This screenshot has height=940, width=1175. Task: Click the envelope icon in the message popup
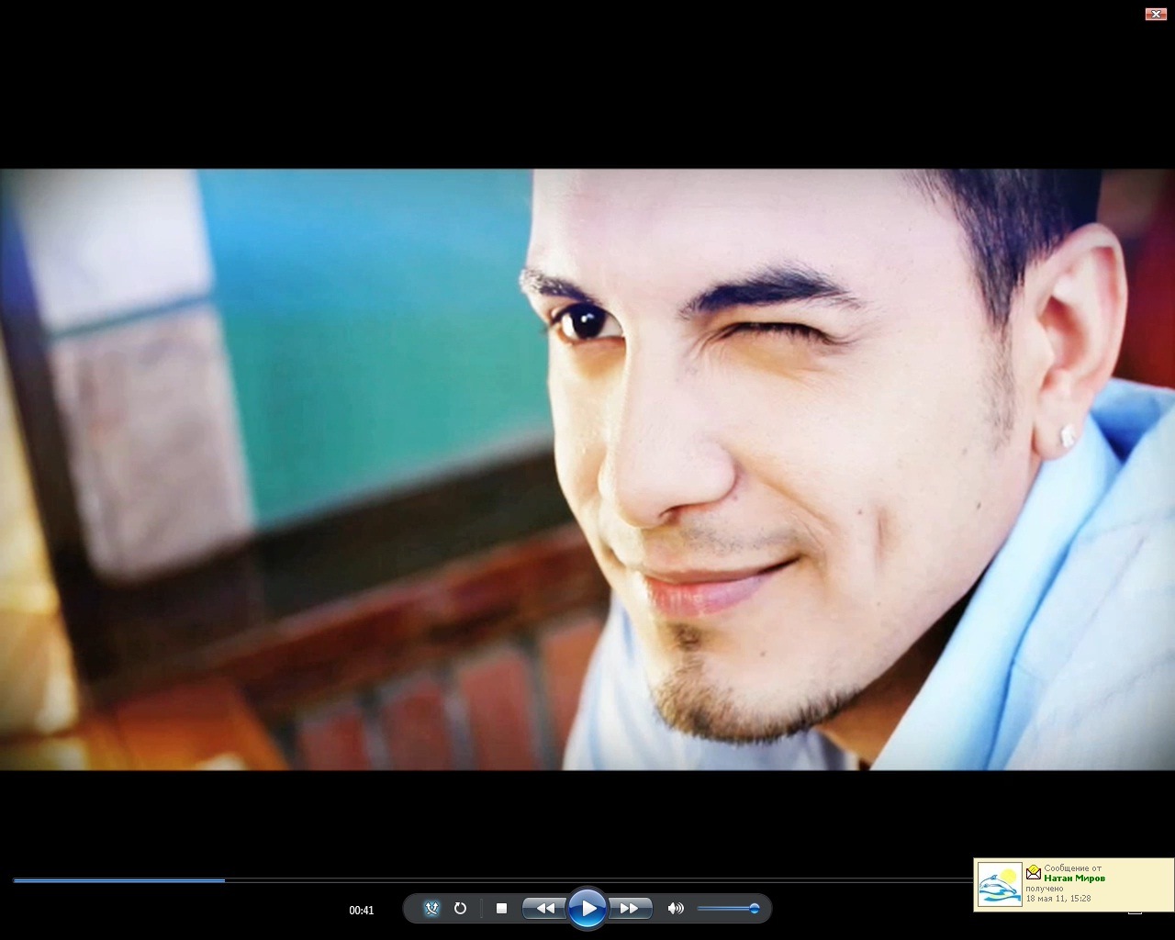[x=1034, y=871]
